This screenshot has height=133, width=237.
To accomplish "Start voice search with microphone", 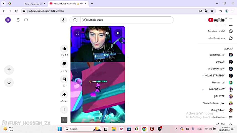I will (63, 20).
